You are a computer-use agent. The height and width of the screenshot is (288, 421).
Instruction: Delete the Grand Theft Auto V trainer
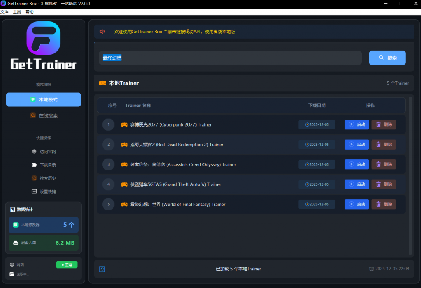click(384, 184)
